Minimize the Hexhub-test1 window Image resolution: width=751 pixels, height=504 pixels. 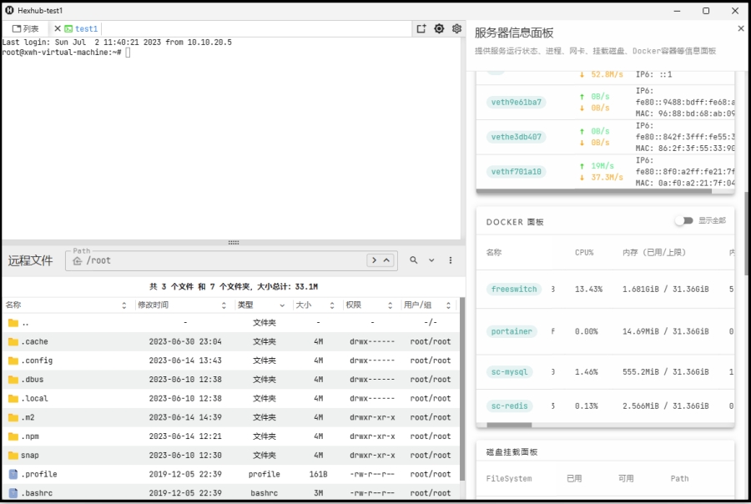pyautogui.click(x=677, y=11)
